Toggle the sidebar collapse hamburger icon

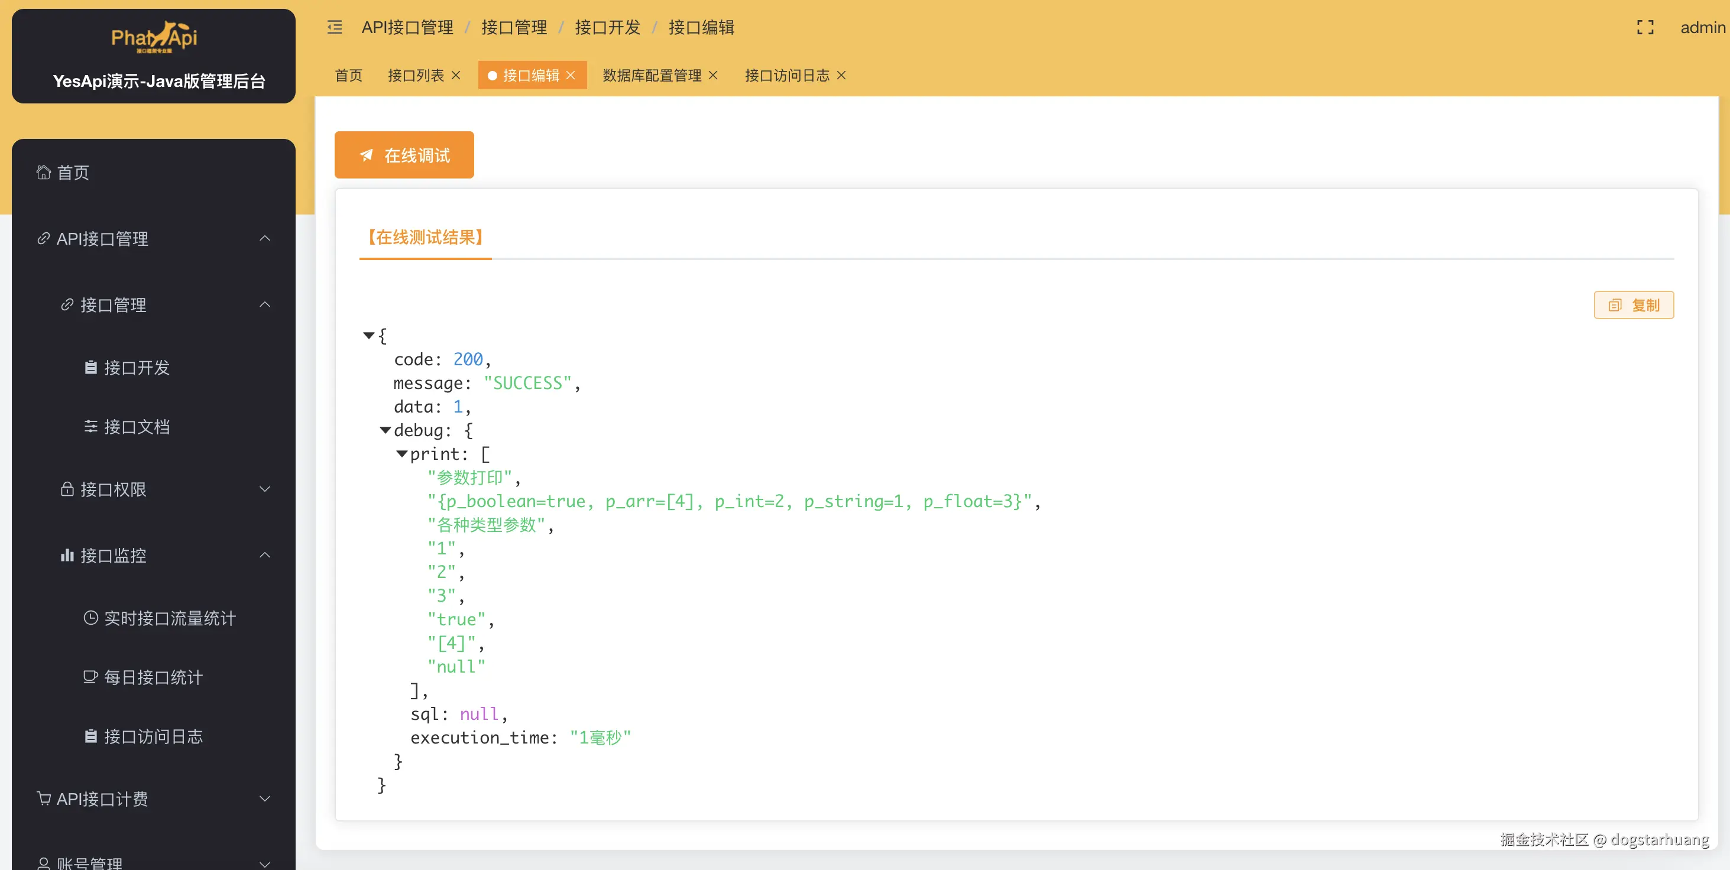335,28
